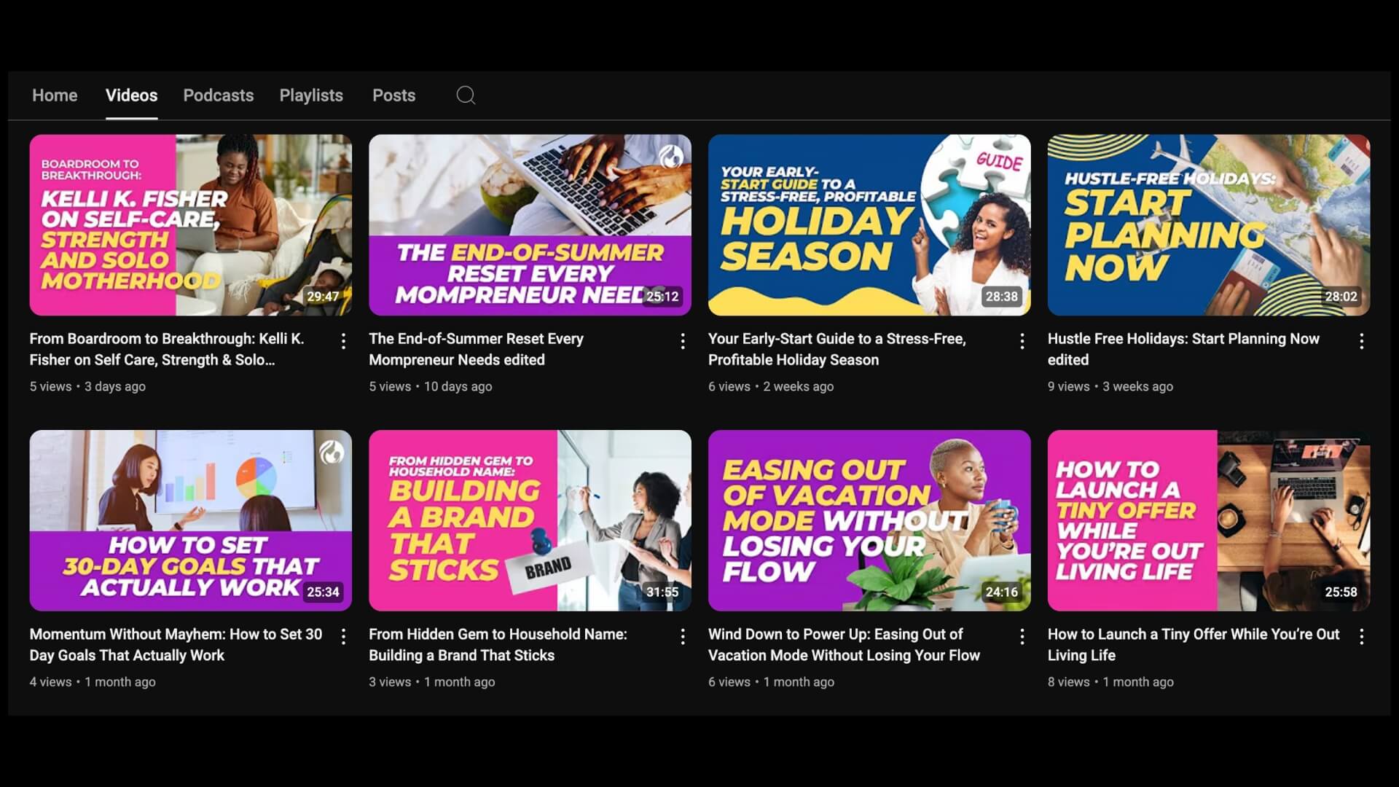Click '4 views • 1 month ago' text
Screen dimensions: 1399x787
click(x=93, y=682)
